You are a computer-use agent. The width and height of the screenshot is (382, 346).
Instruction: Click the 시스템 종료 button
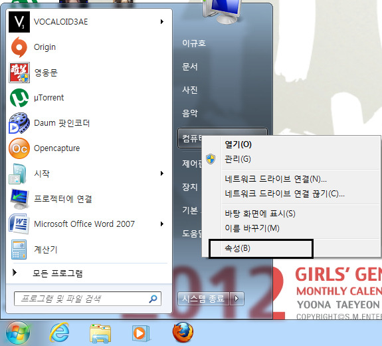[203, 298]
